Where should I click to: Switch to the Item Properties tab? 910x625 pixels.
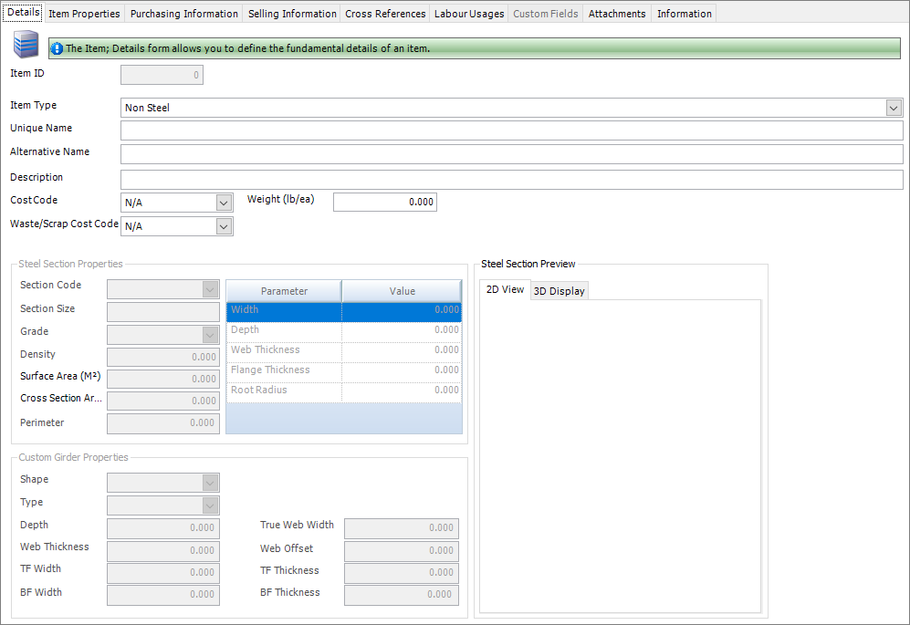pos(84,14)
